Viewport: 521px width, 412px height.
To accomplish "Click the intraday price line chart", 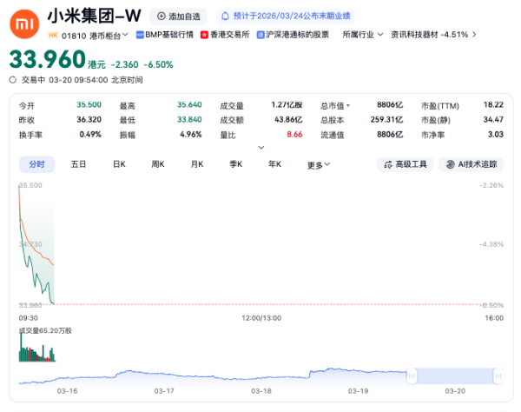I will pyautogui.click(x=36, y=244).
